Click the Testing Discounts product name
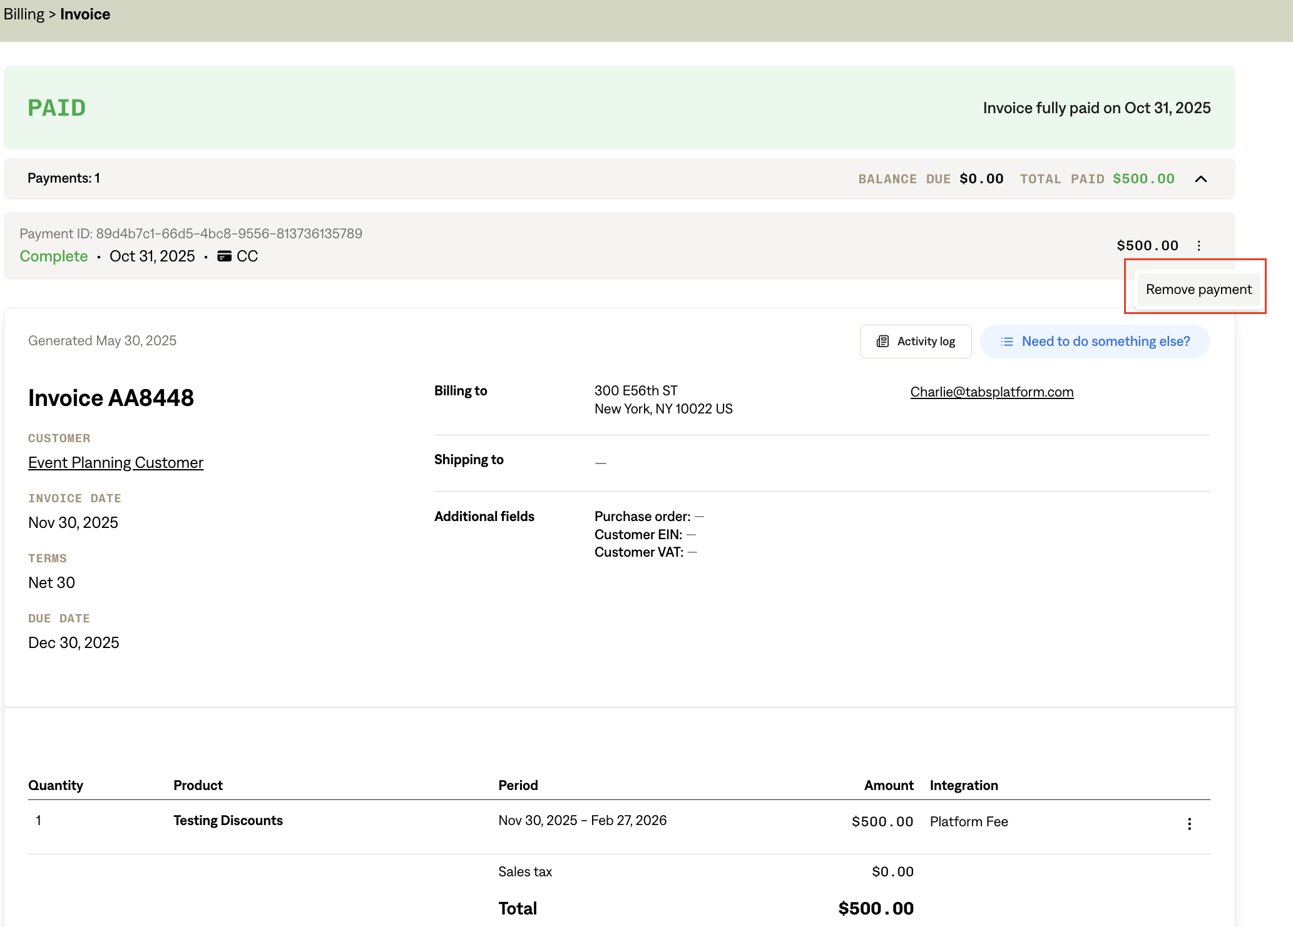The image size is (1293, 927). click(x=228, y=821)
